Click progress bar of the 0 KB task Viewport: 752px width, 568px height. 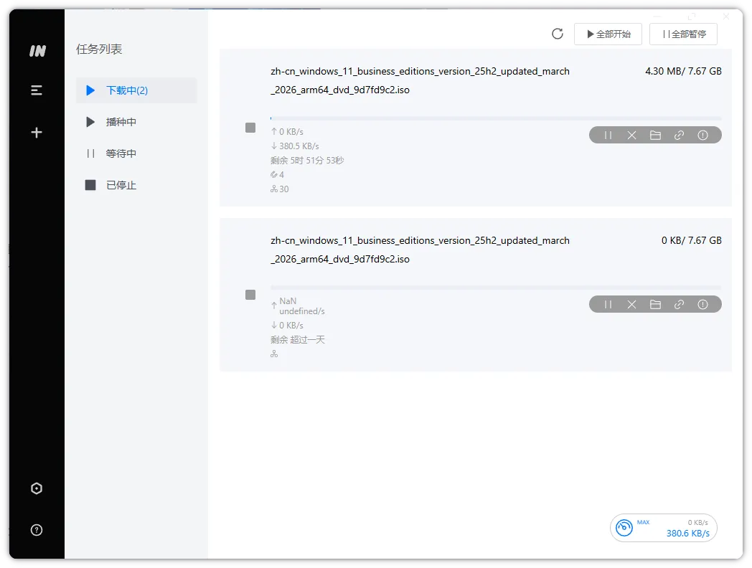496,288
